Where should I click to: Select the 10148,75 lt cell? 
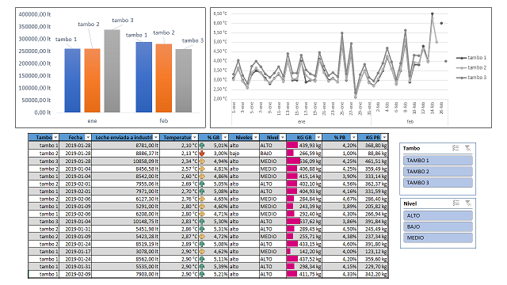coord(125,222)
